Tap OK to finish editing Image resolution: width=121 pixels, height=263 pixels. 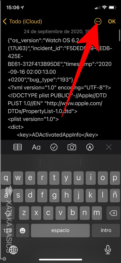[112, 22]
